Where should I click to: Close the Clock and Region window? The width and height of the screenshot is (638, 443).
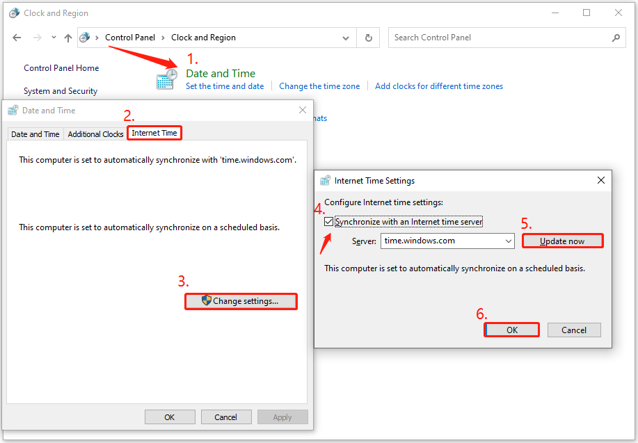pos(618,13)
